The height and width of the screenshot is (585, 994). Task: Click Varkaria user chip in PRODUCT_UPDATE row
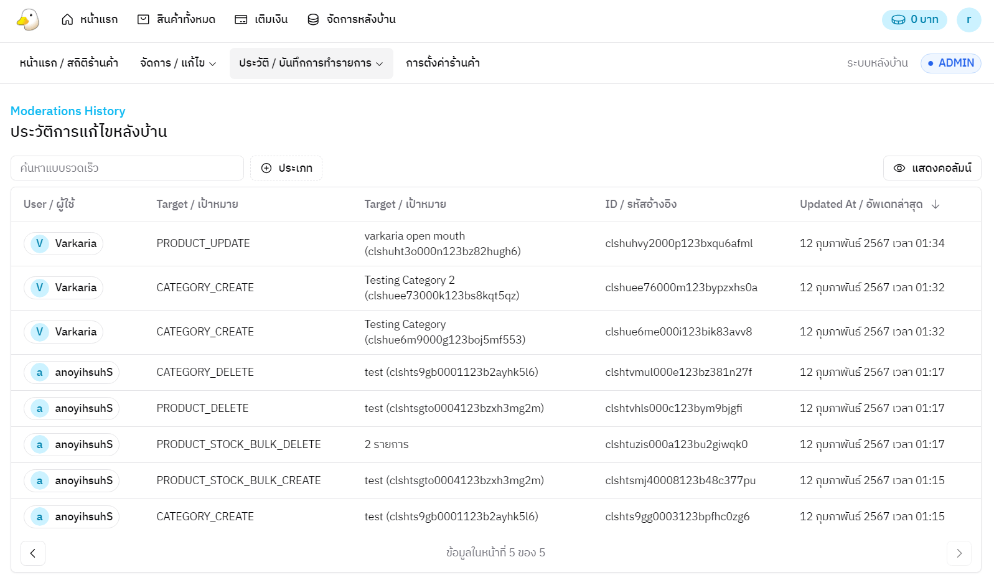click(x=63, y=244)
